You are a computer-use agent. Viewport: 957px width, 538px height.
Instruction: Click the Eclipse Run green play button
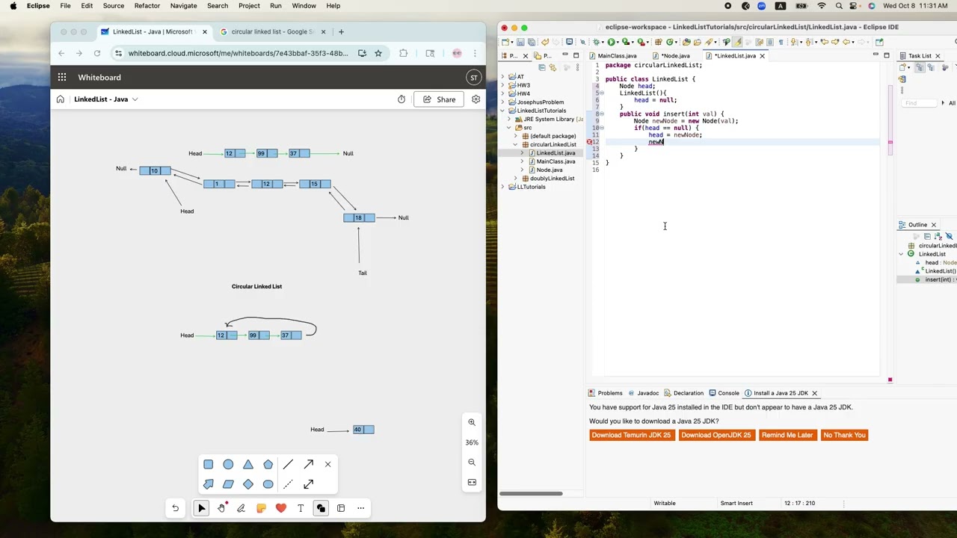[x=612, y=42]
